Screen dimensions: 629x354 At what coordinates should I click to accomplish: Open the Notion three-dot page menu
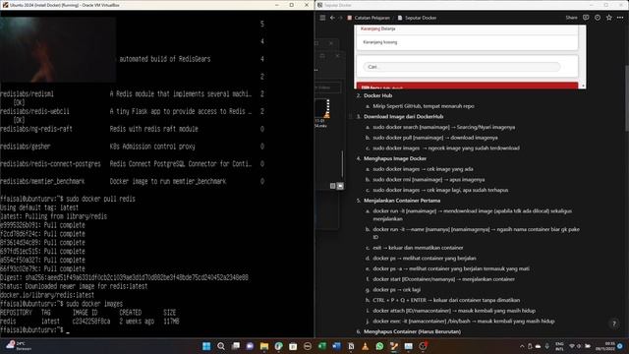pos(620,18)
